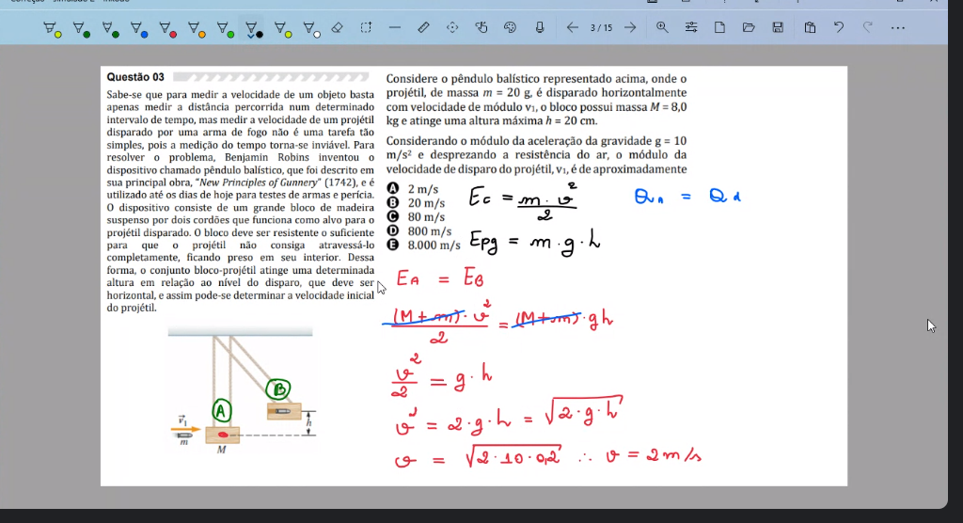Select the bright green pen tool
The width and height of the screenshot is (963, 523).
tap(226, 28)
